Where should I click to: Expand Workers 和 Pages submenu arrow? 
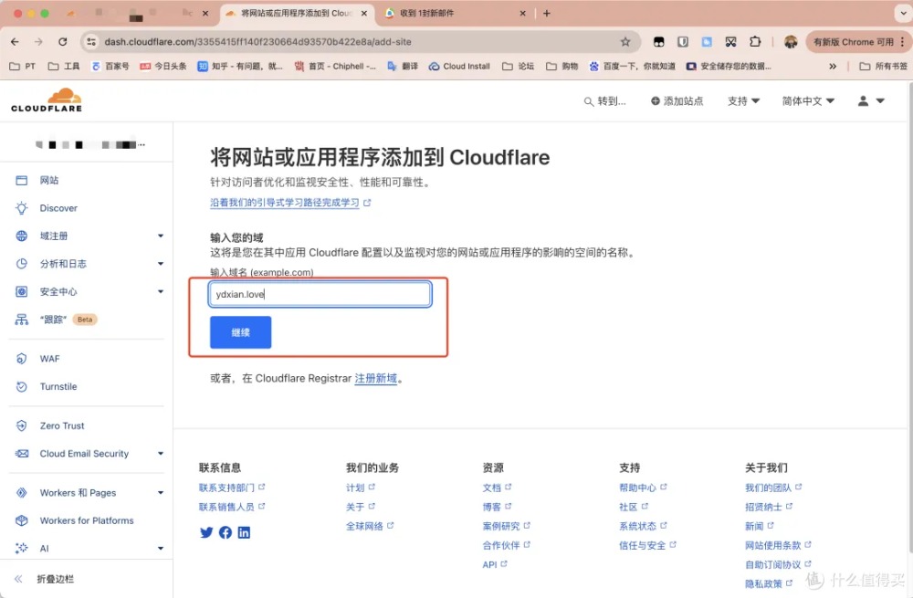(161, 493)
